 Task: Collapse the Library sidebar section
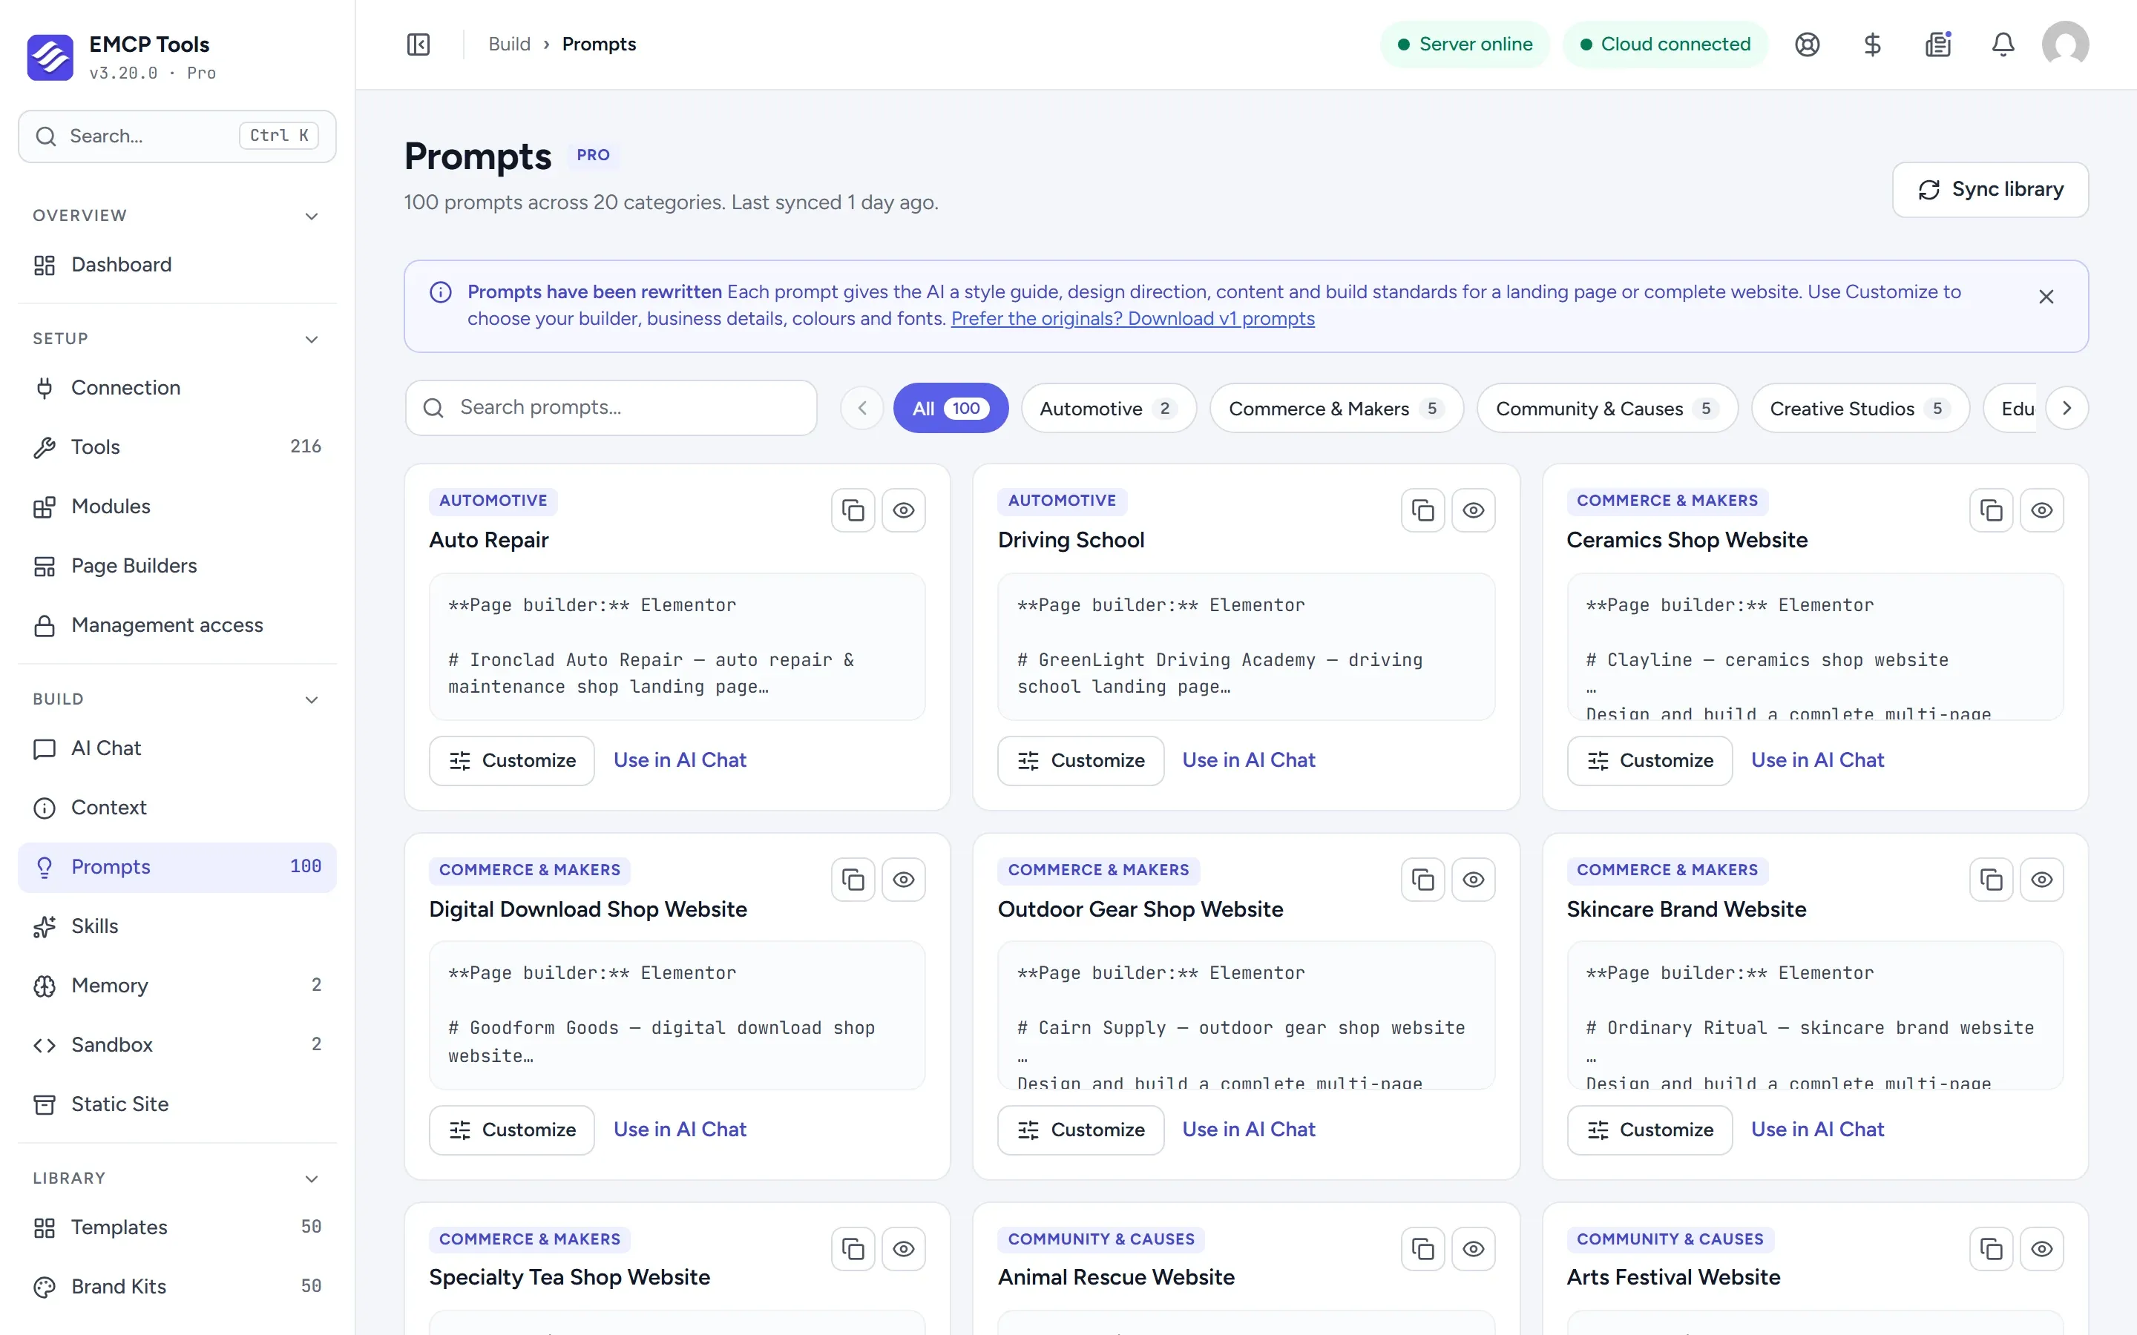pyautogui.click(x=311, y=1179)
